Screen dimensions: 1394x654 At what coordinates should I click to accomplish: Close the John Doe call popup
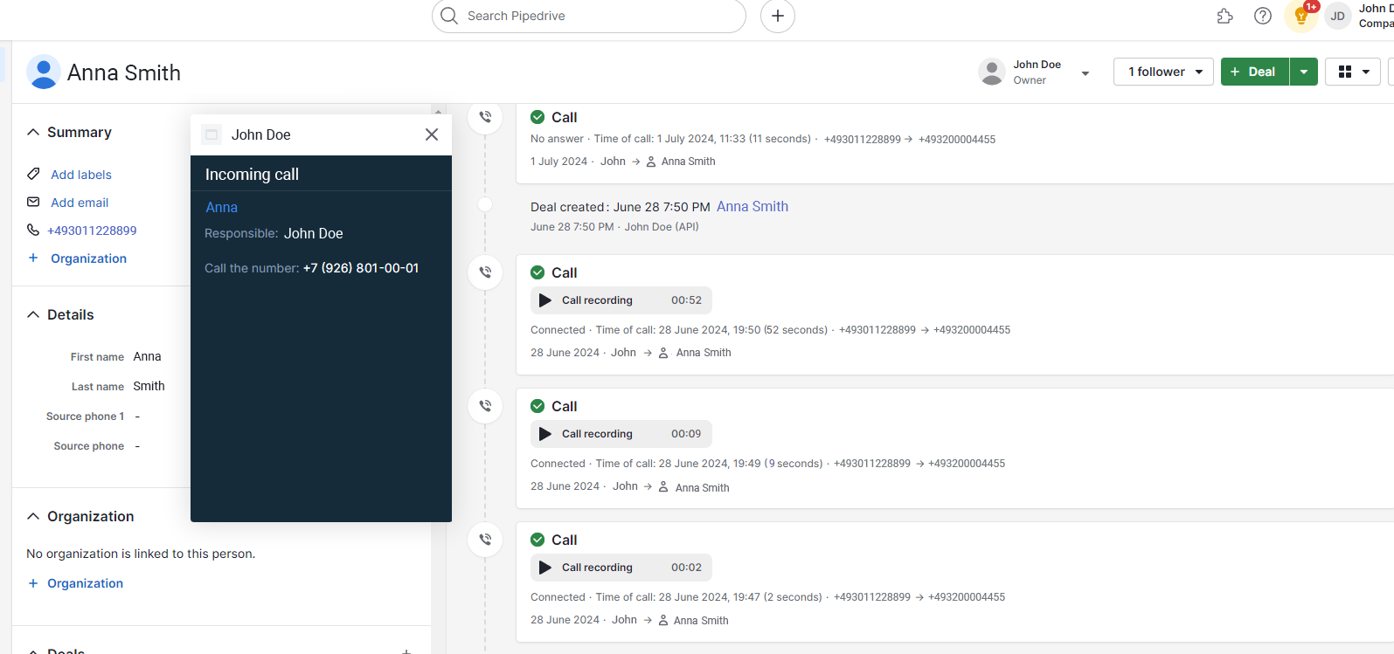click(431, 134)
